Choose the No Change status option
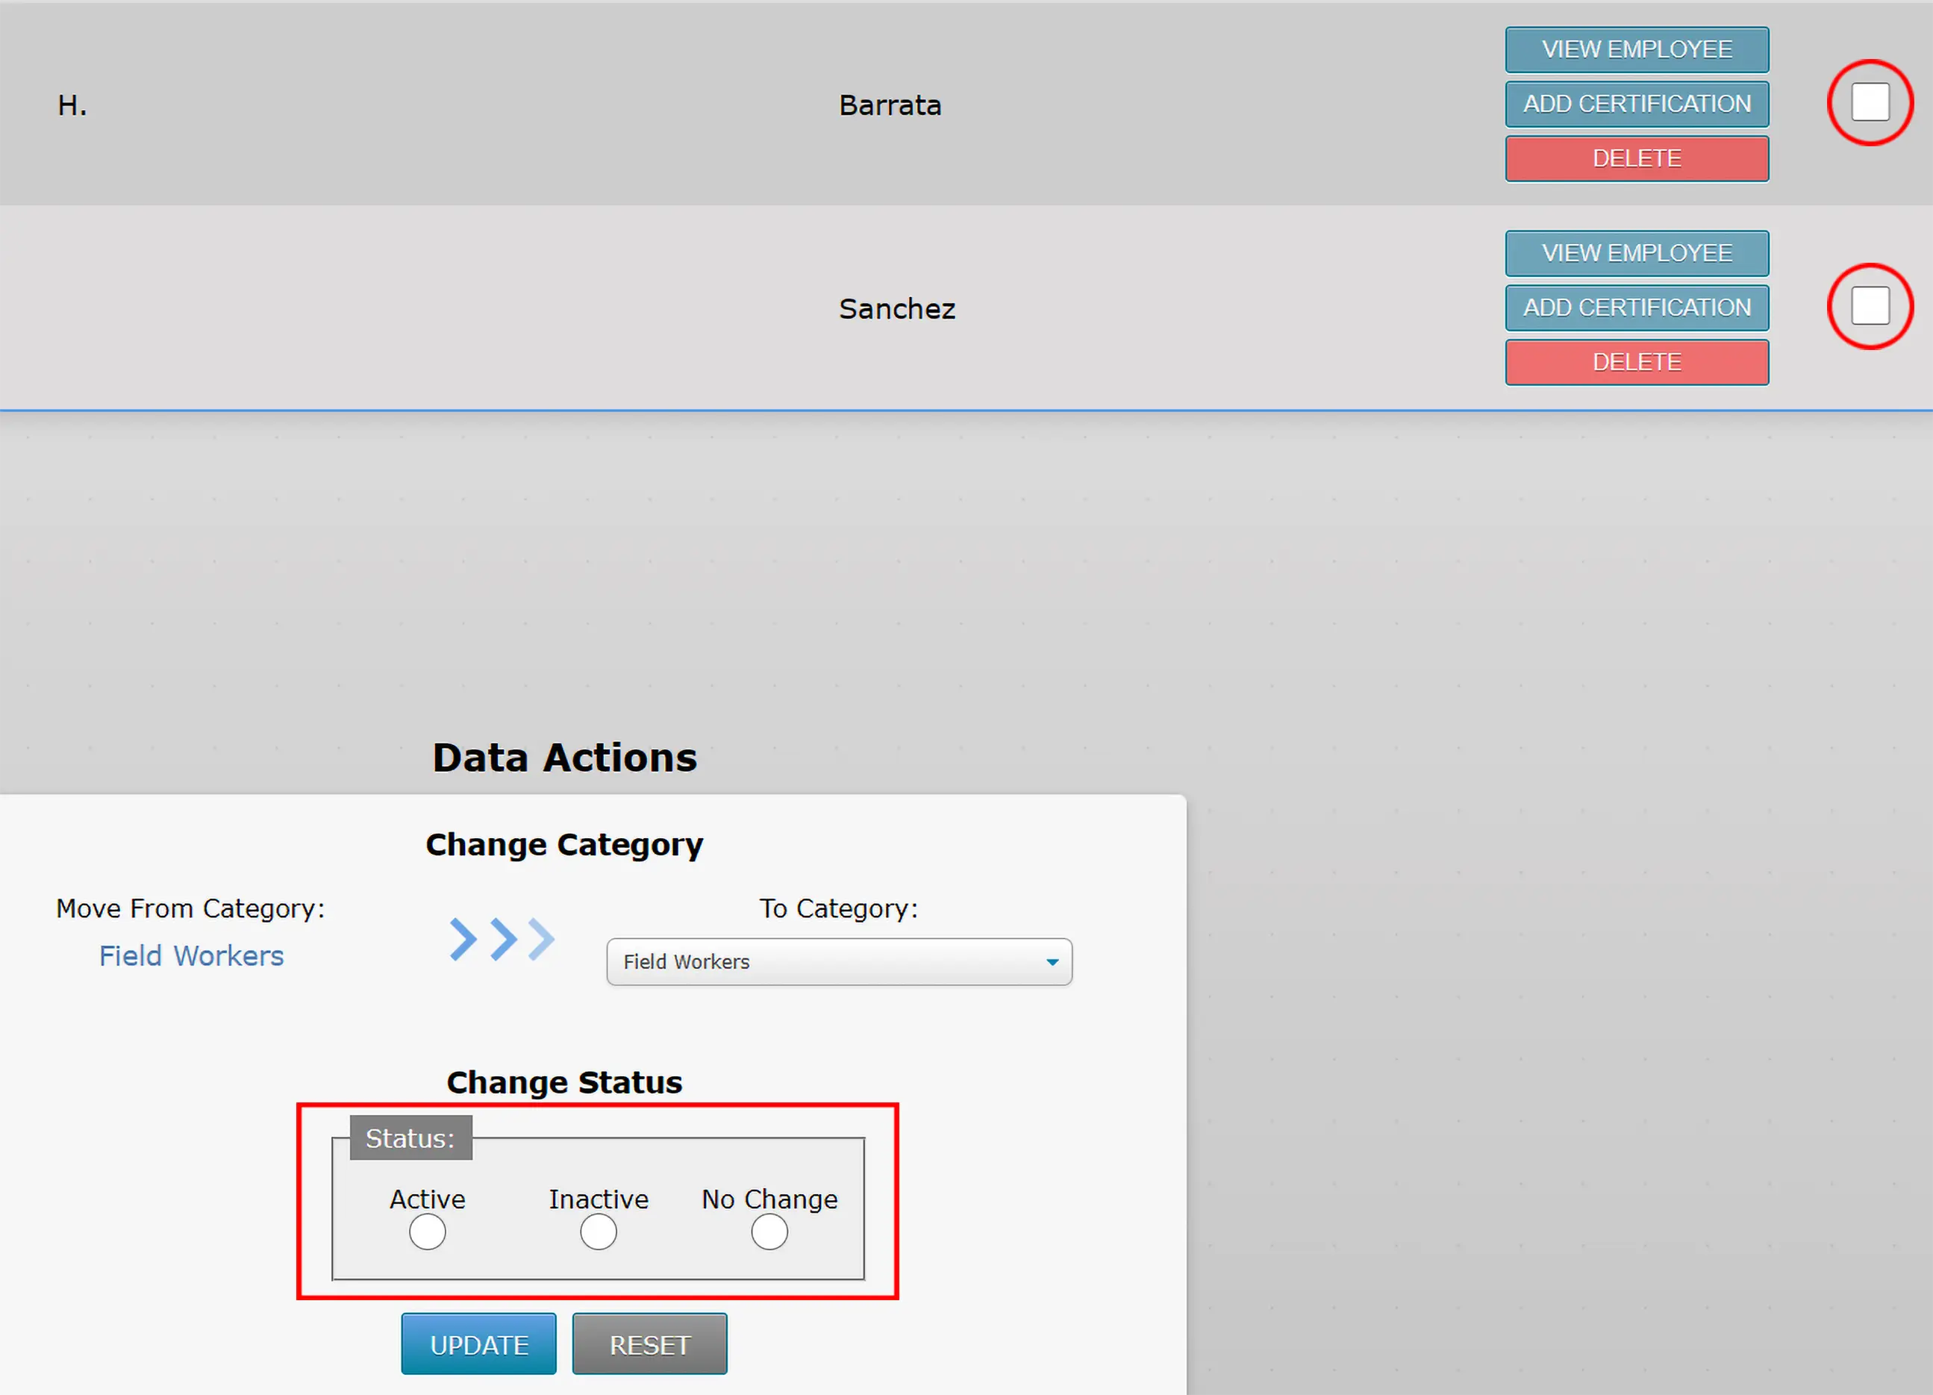The height and width of the screenshot is (1395, 1933). point(769,1232)
